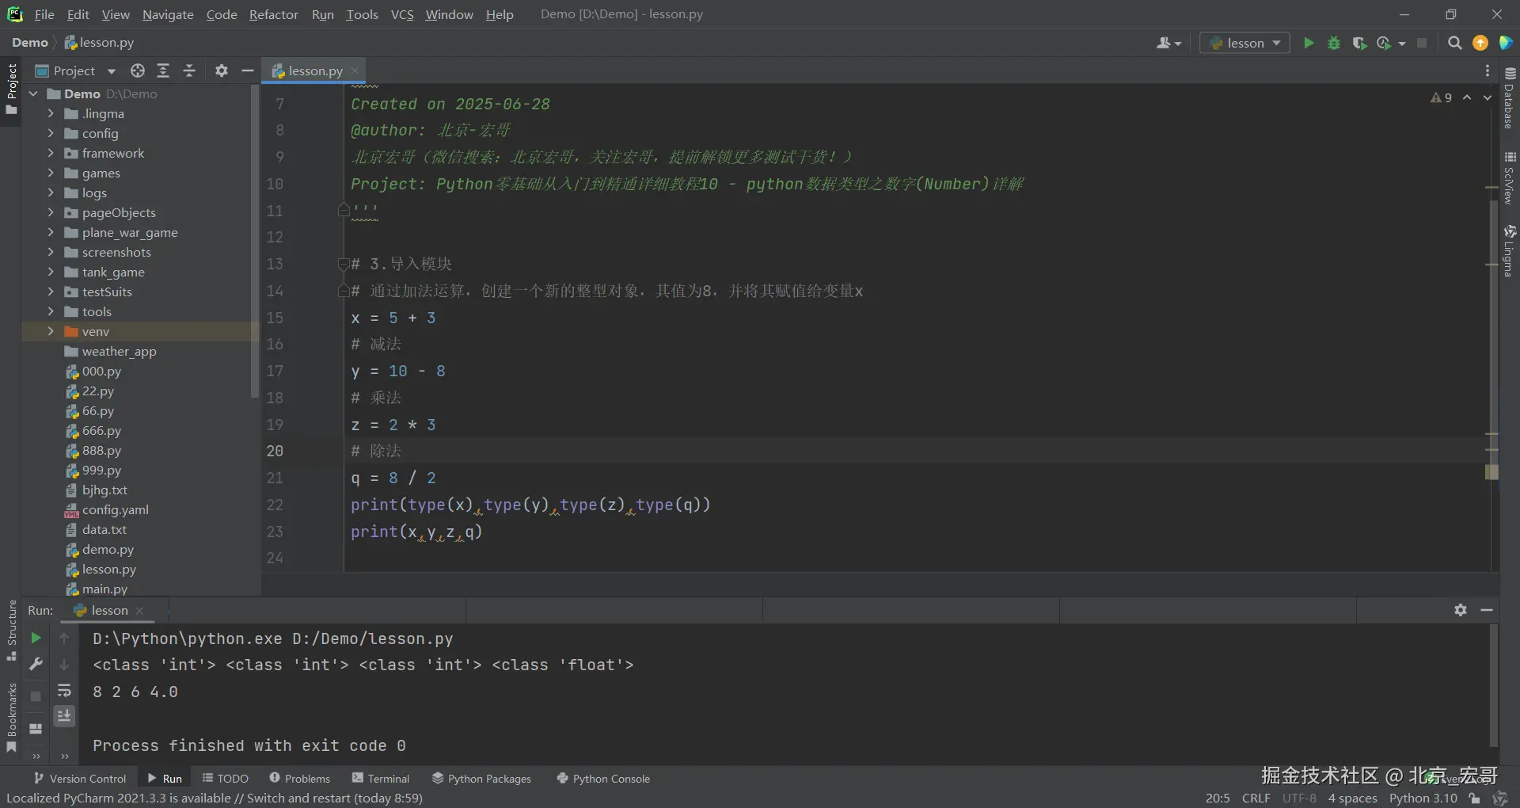The width and height of the screenshot is (1520, 808).
Task: Expand the tools folder
Action: tap(51, 311)
